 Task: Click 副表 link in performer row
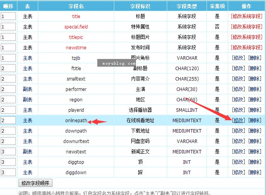(28, 89)
